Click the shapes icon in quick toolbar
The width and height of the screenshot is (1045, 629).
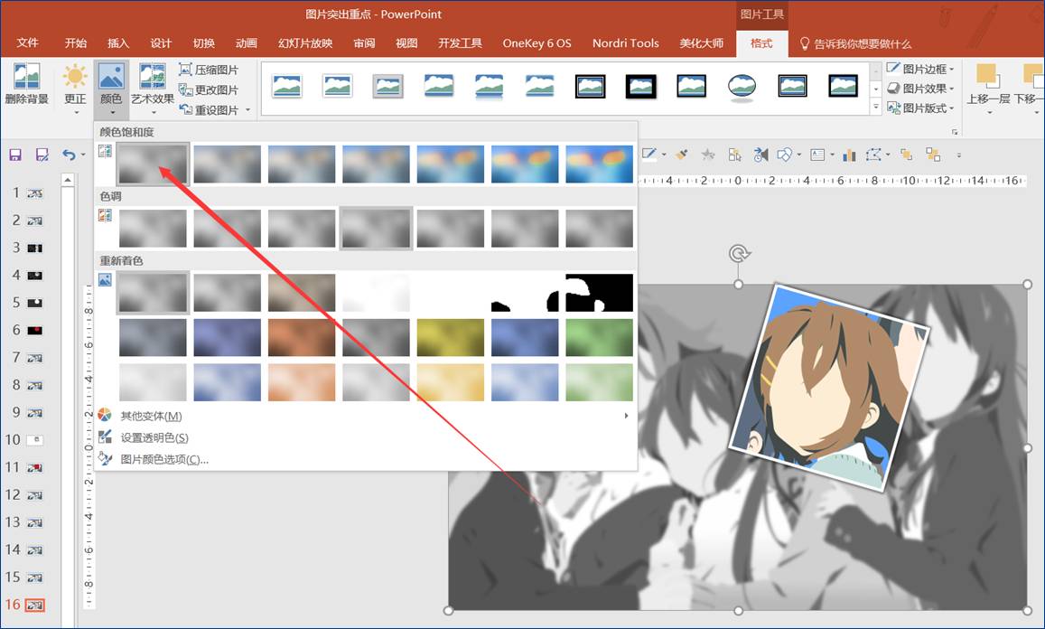tap(784, 155)
